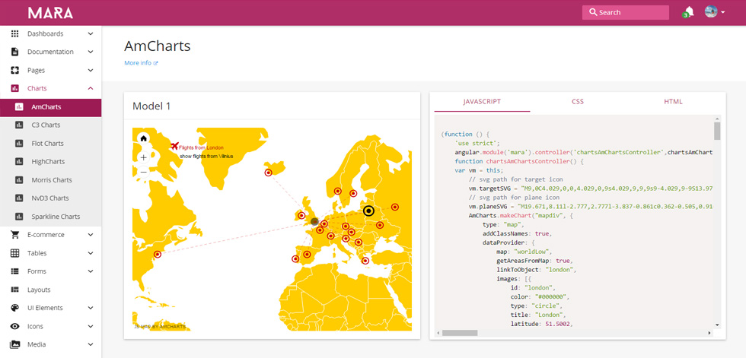This screenshot has height=358, width=746.
Task: Zoom in the map with plus button
Action: (x=143, y=157)
